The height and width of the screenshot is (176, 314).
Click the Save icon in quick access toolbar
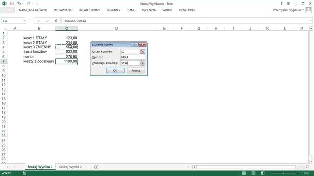click(12, 4)
